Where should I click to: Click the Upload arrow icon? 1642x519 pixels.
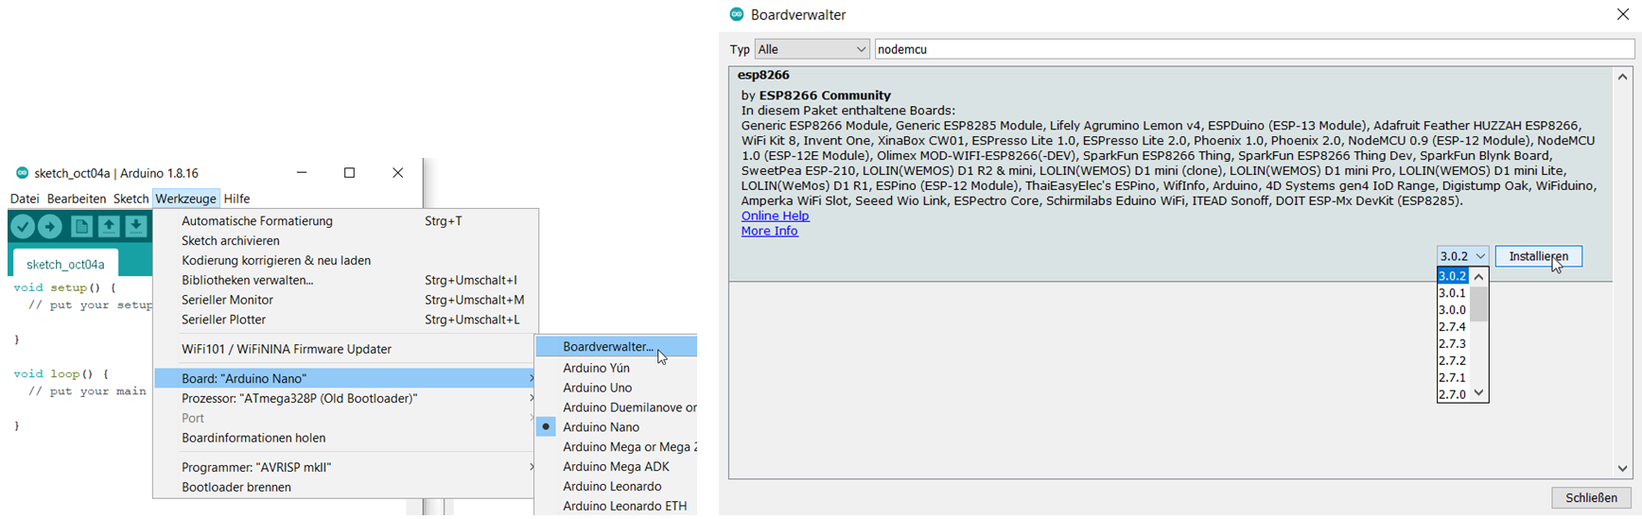(x=50, y=227)
